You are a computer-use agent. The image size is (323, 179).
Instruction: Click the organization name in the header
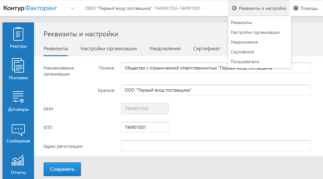pyautogui.click(x=119, y=8)
